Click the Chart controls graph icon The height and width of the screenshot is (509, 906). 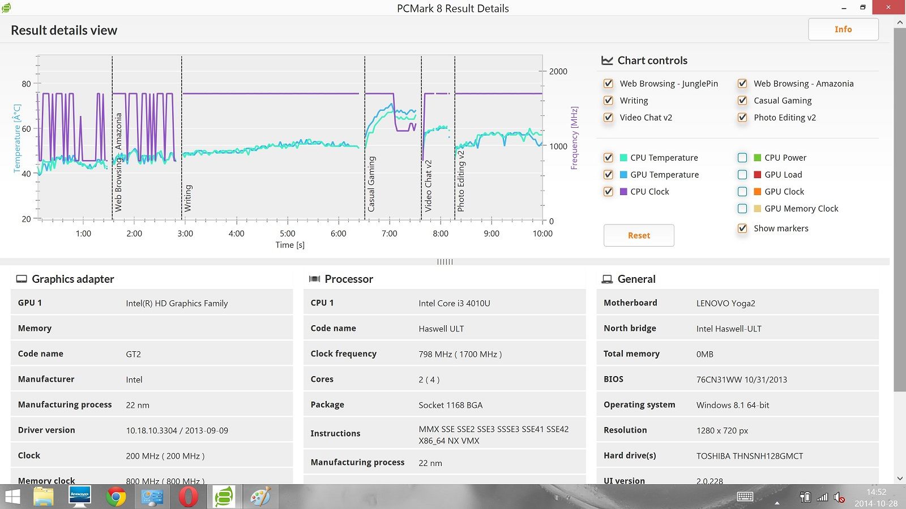point(607,61)
